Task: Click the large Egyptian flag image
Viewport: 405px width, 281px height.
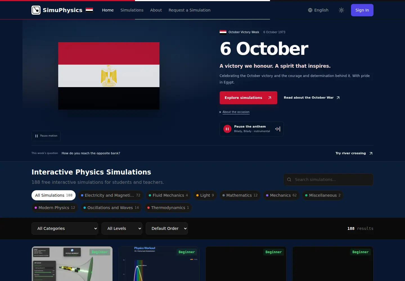Action: click(x=109, y=76)
